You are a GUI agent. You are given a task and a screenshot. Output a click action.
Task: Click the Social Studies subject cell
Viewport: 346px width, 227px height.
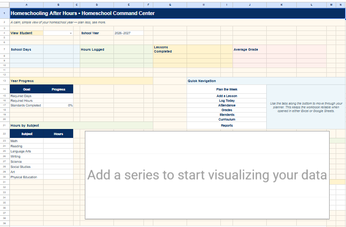(26, 166)
